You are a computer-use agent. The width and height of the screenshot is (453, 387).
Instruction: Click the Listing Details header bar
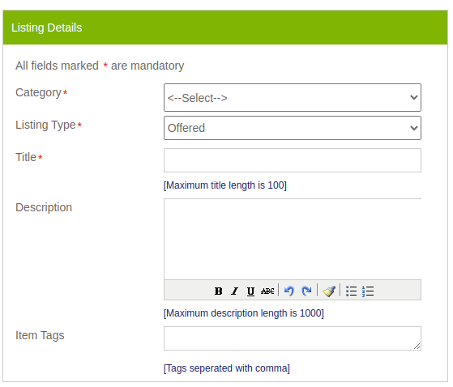pyautogui.click(x=225, y=28)
